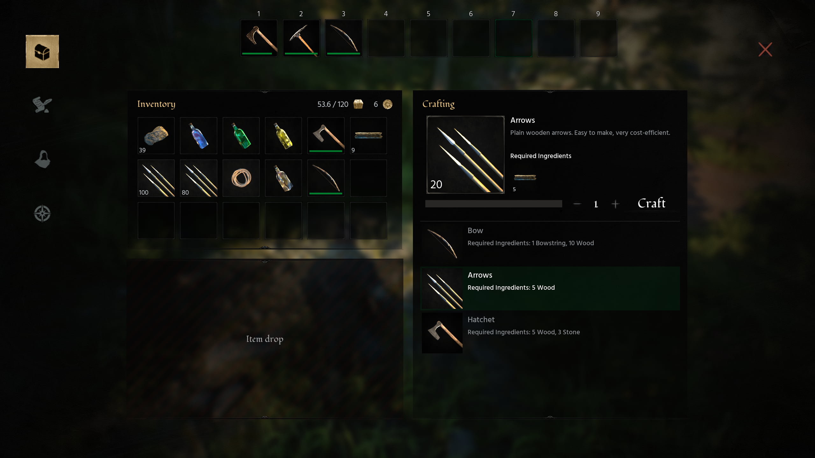Increase craft quantity with plus button

tap(615, 204)
